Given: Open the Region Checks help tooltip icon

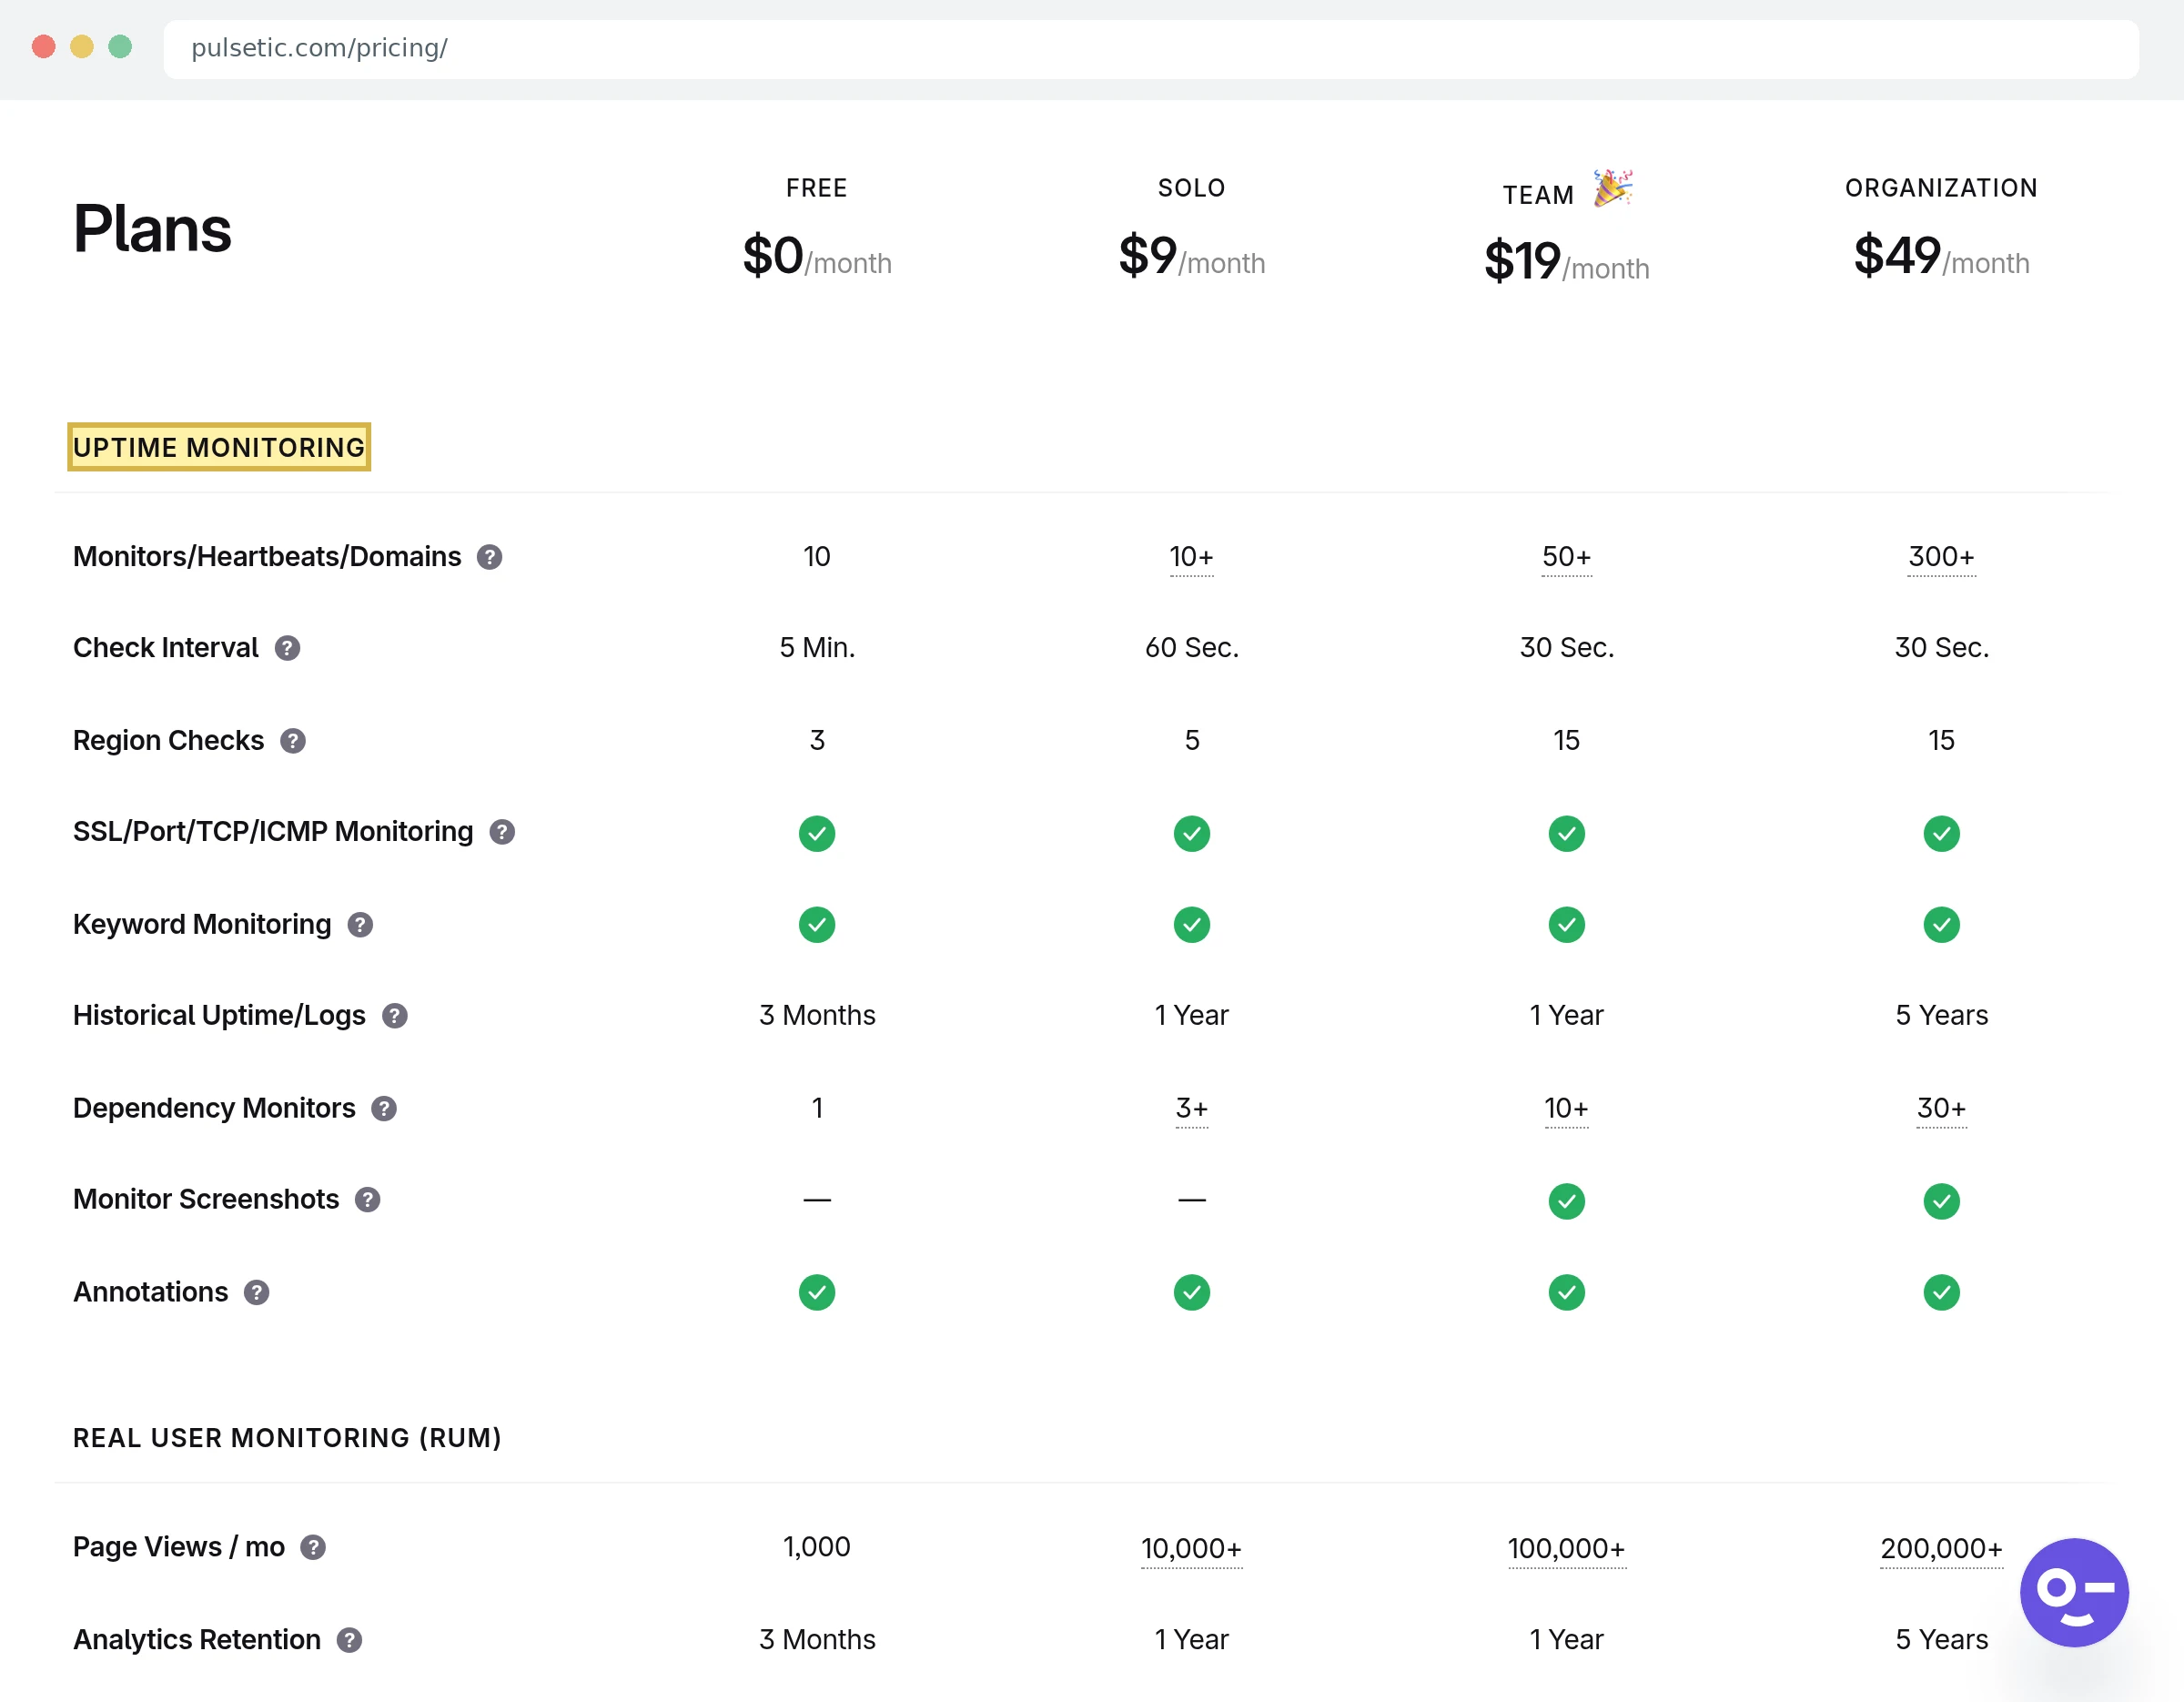Looking at the screenshot, I should pos(292,741).
